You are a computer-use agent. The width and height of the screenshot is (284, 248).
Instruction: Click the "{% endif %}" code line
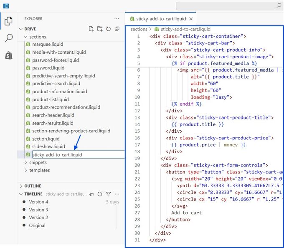187,104
